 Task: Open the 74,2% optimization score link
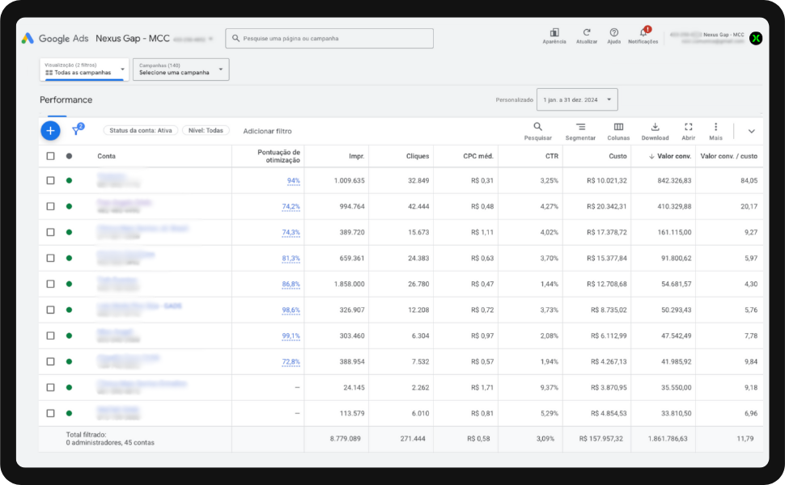pos(291,206)
